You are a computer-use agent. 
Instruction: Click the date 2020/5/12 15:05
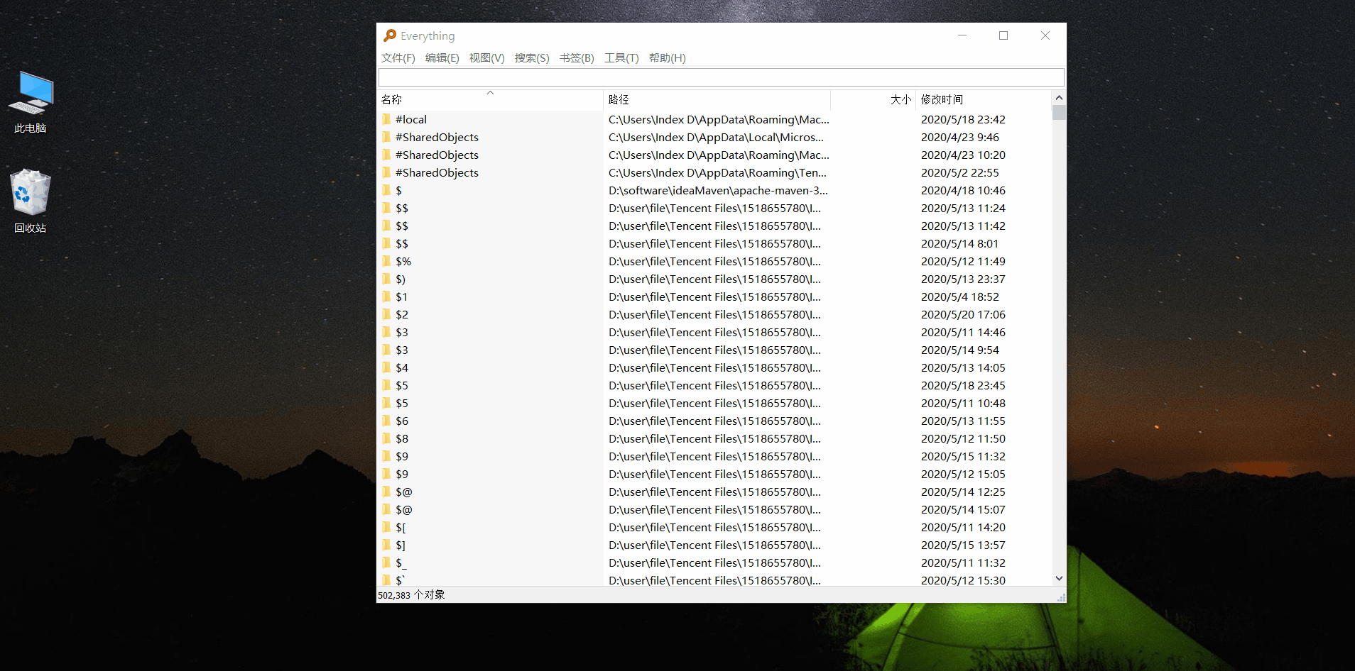click(x=963, y=474)
